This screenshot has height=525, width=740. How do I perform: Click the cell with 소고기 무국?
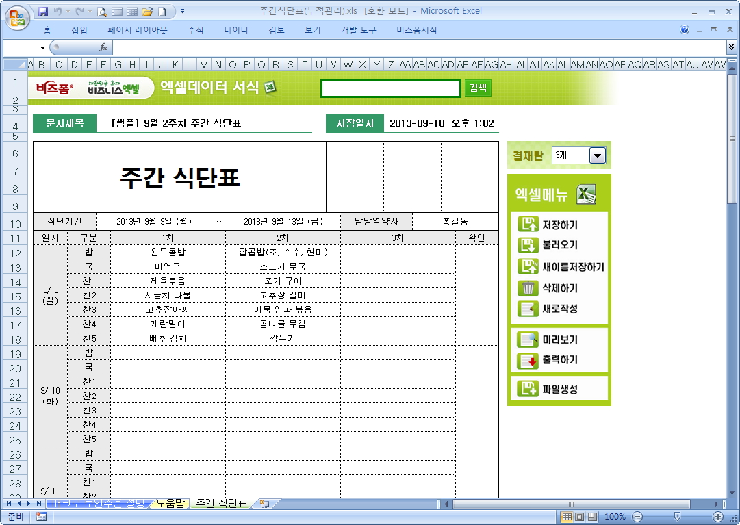pyautogui.click(x=283, y=266)
